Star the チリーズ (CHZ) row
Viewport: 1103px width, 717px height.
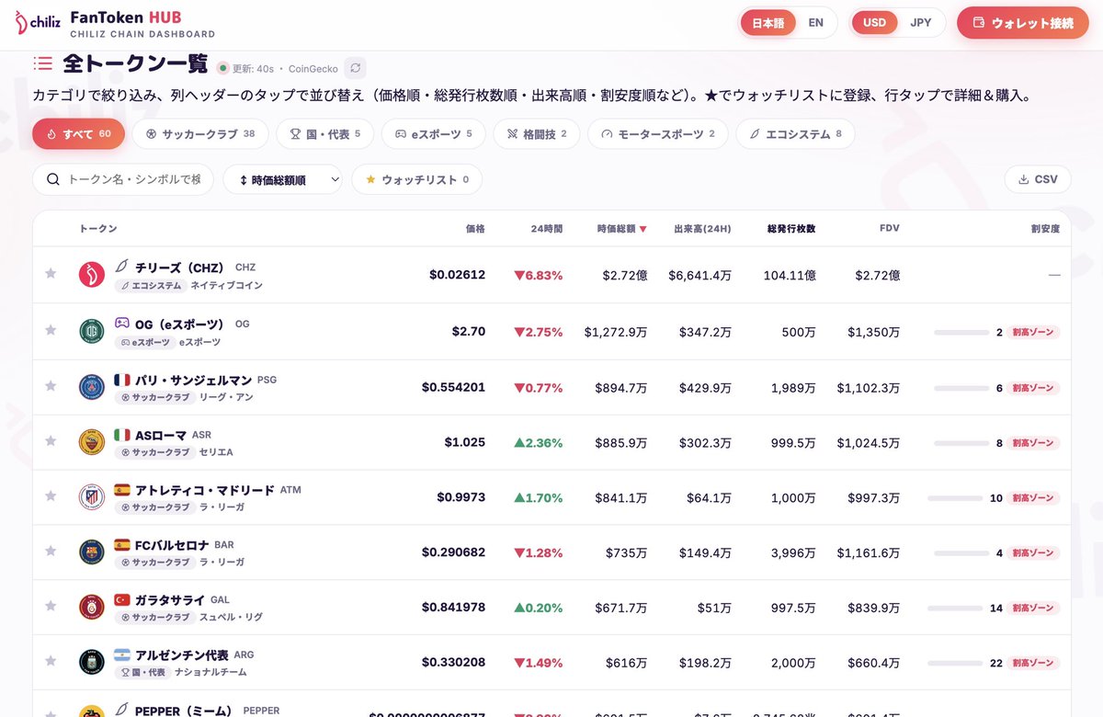(51, 274)
